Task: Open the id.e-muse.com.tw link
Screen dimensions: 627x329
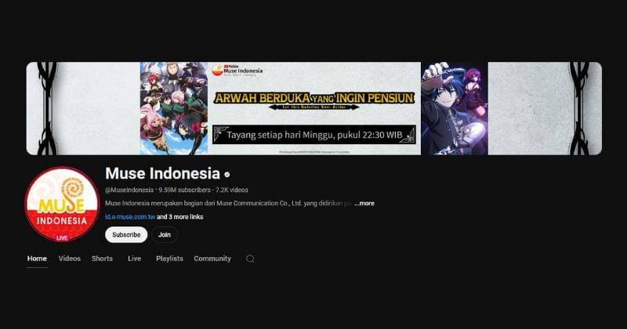Action: [x=130, y=217]
